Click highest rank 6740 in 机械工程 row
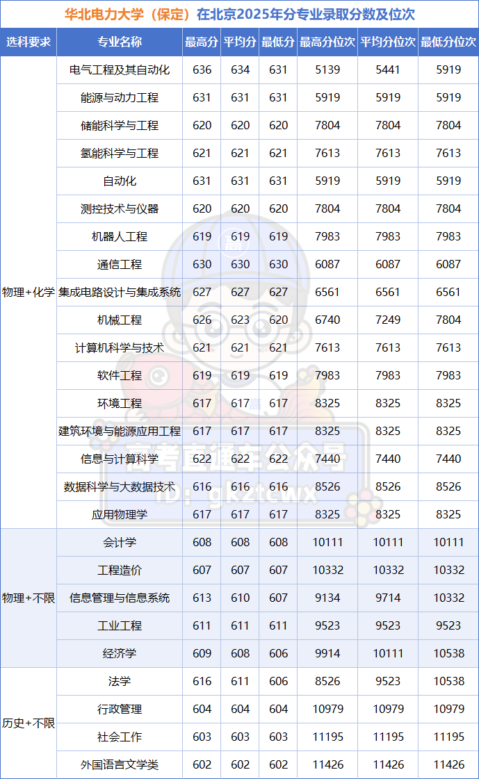This screenshot has width=479, height=779. [327, 320]
